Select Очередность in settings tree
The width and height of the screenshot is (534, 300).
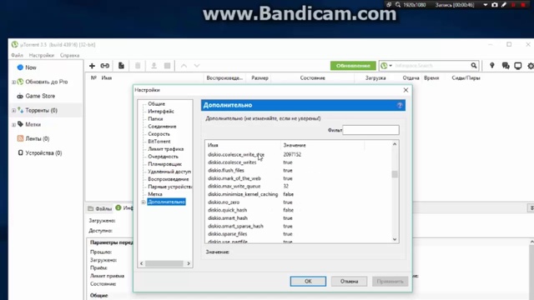point(164,157)
